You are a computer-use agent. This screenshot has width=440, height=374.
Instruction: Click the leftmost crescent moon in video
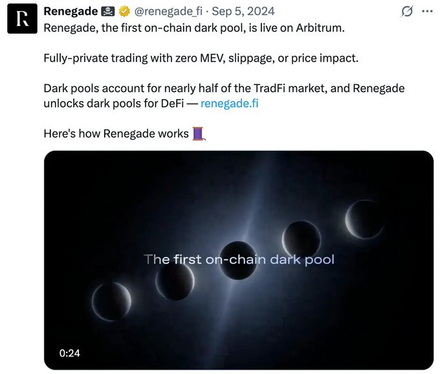click(111, 301)
